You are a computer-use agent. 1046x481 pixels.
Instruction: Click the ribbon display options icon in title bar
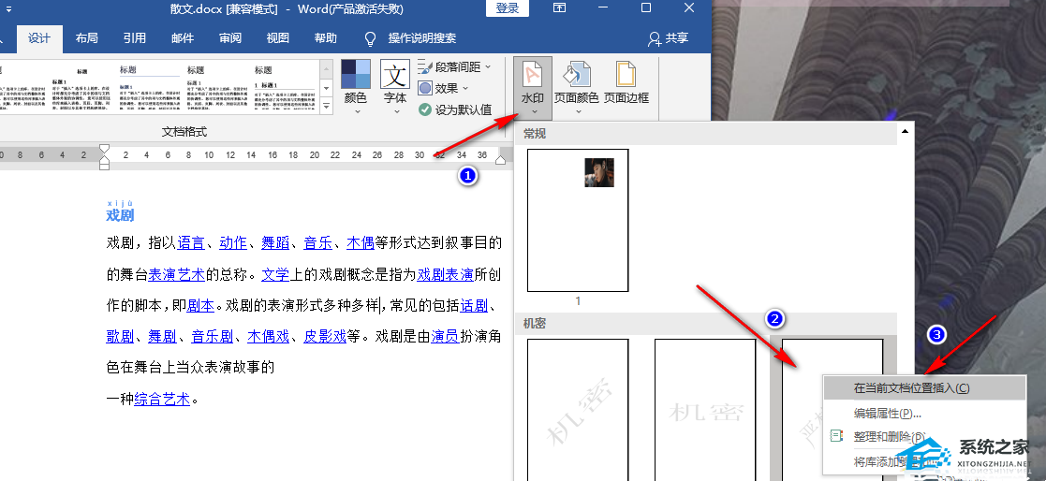click(x=559, y=8)
